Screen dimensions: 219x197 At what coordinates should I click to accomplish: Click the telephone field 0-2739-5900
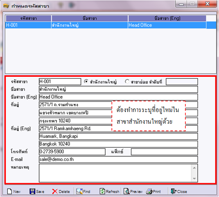(x=72, y=152)
